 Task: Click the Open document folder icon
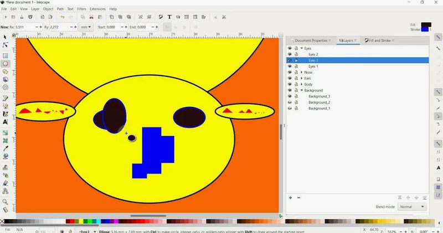(x=13, y=17)
